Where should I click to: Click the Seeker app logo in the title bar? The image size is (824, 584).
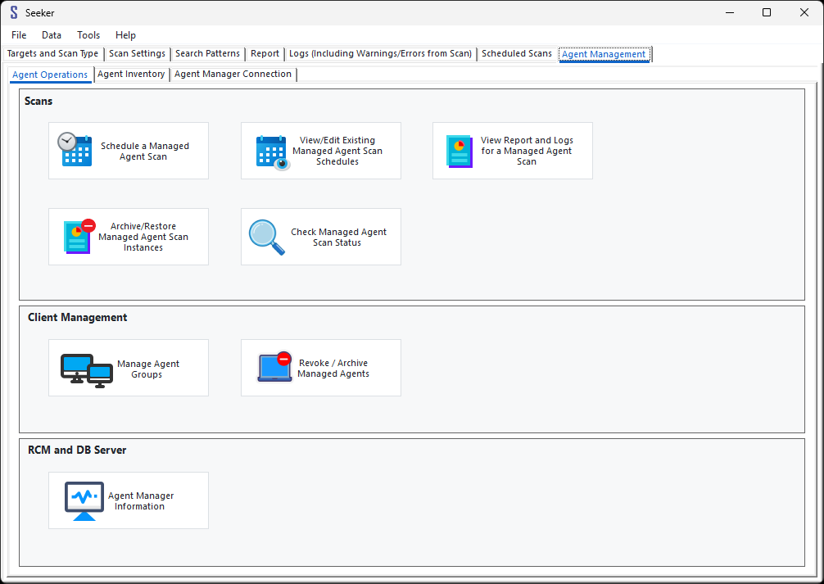click(14, 12)
